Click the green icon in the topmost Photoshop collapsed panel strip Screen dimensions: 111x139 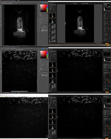click(38, 9)
